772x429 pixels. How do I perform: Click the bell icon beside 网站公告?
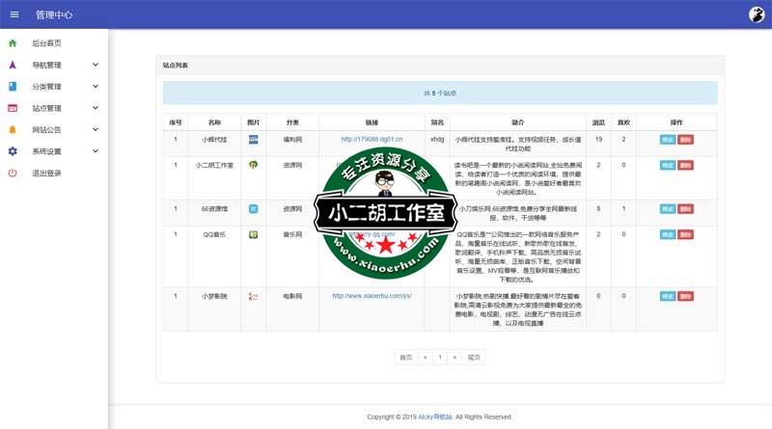click(13, 130)
